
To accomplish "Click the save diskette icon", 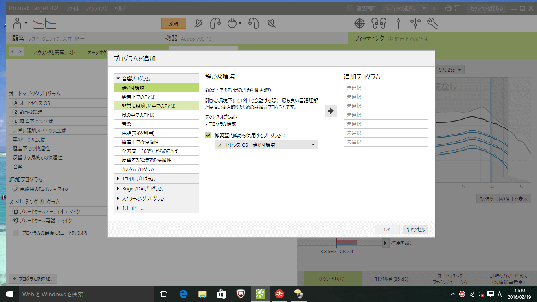I will 458,8.
